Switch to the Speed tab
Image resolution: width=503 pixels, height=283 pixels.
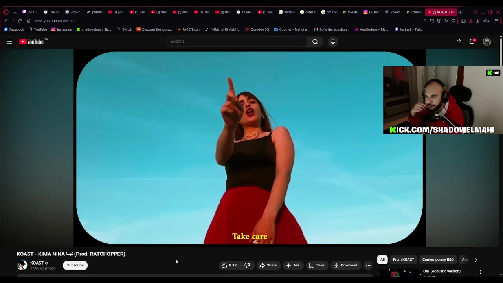click(393, 12)
